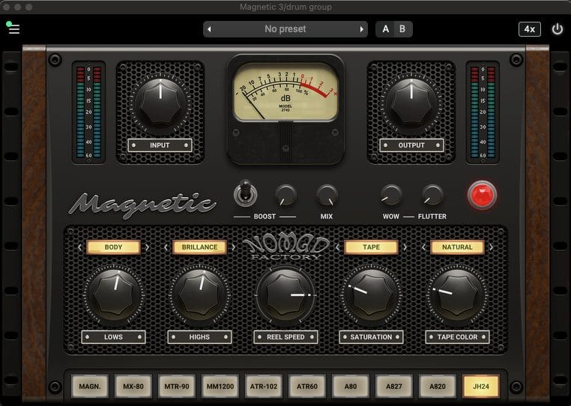The height and width of the screenshot is (406, 571).
Task: Click the TAPE mode label button
Action: 371,247
